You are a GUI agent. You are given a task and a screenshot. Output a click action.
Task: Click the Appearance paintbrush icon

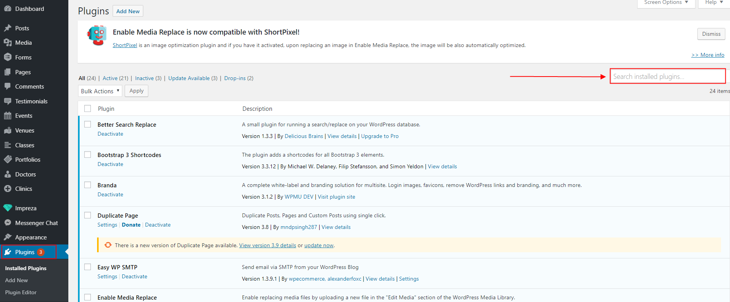point(8,237)
